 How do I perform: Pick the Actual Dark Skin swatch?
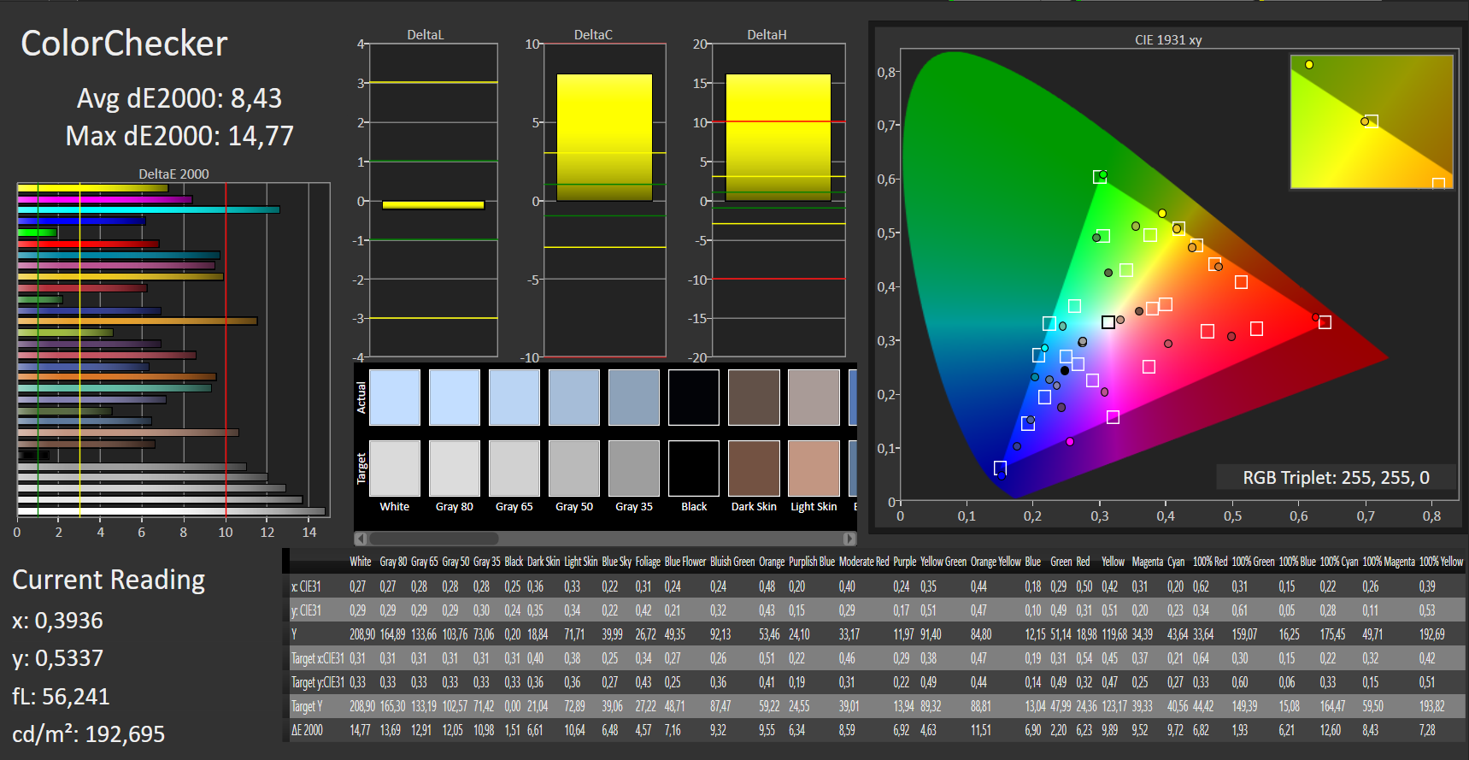(754, 398)
